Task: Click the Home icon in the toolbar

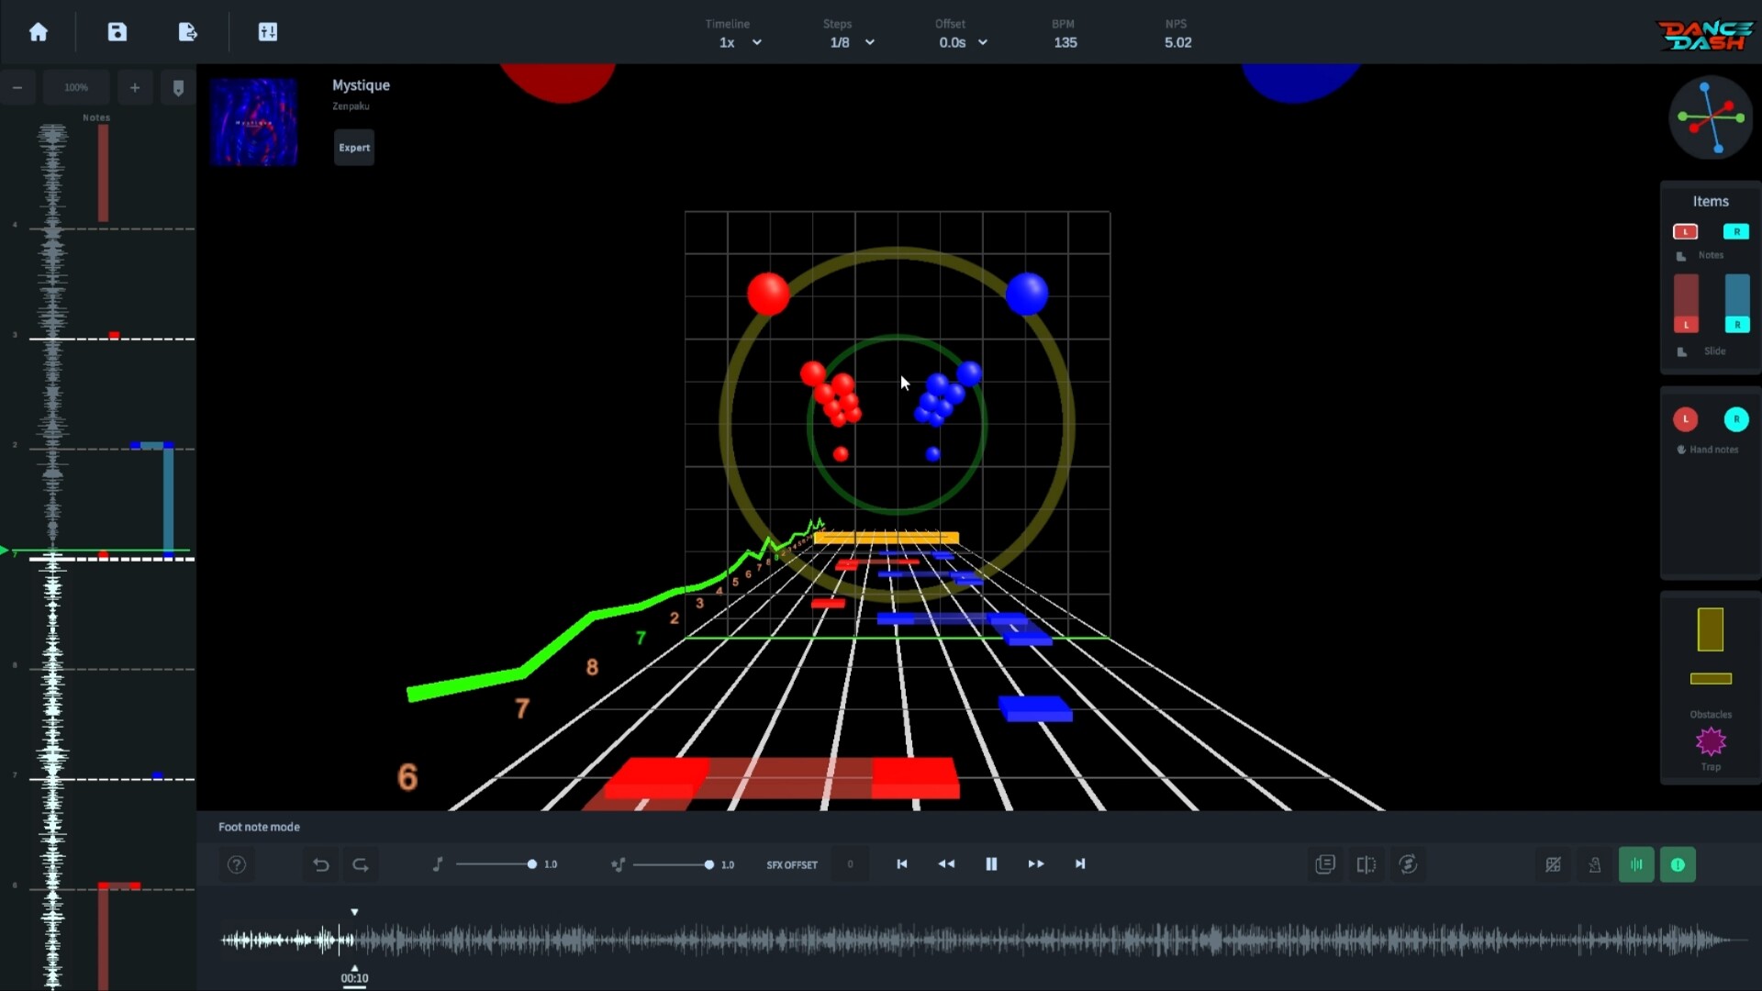Action: [38, 31]
